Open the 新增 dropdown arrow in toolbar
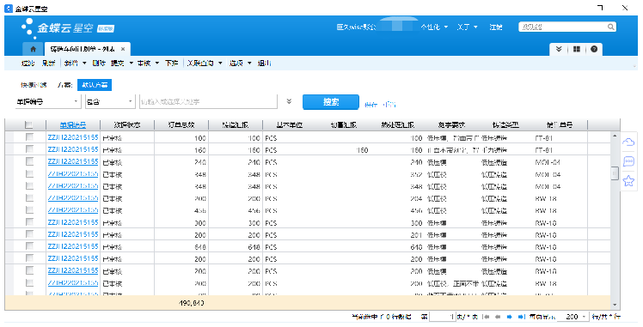Image resolution: width=643 pixels, height=327 pixels. pos(84,63)
